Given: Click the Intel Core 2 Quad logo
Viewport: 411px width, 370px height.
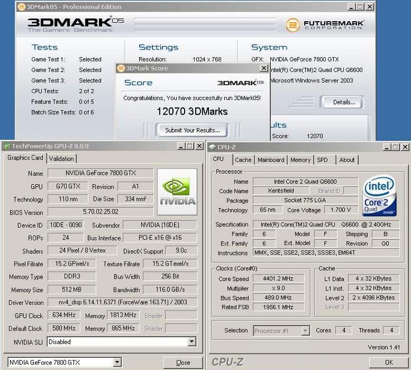Looking at the screenshot, I should coord(379,196).
